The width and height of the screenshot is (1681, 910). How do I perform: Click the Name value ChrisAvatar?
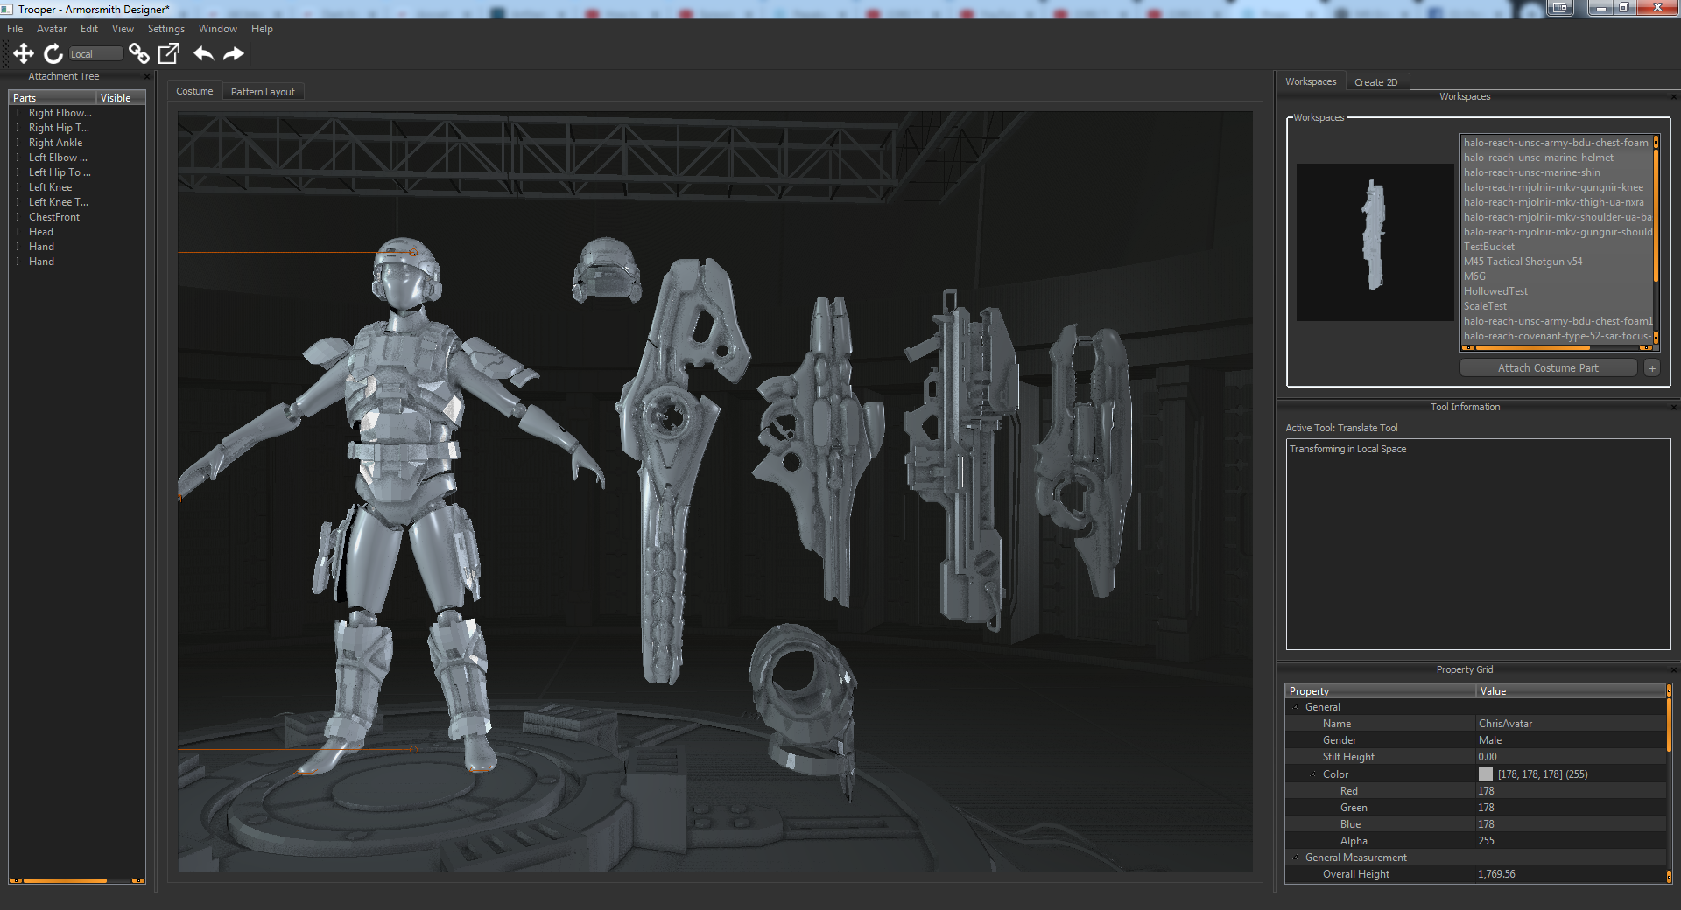click(x=1571, y=724)
